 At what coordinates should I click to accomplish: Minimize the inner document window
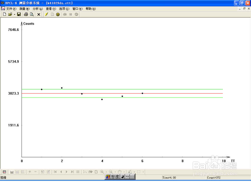[240, 9]
